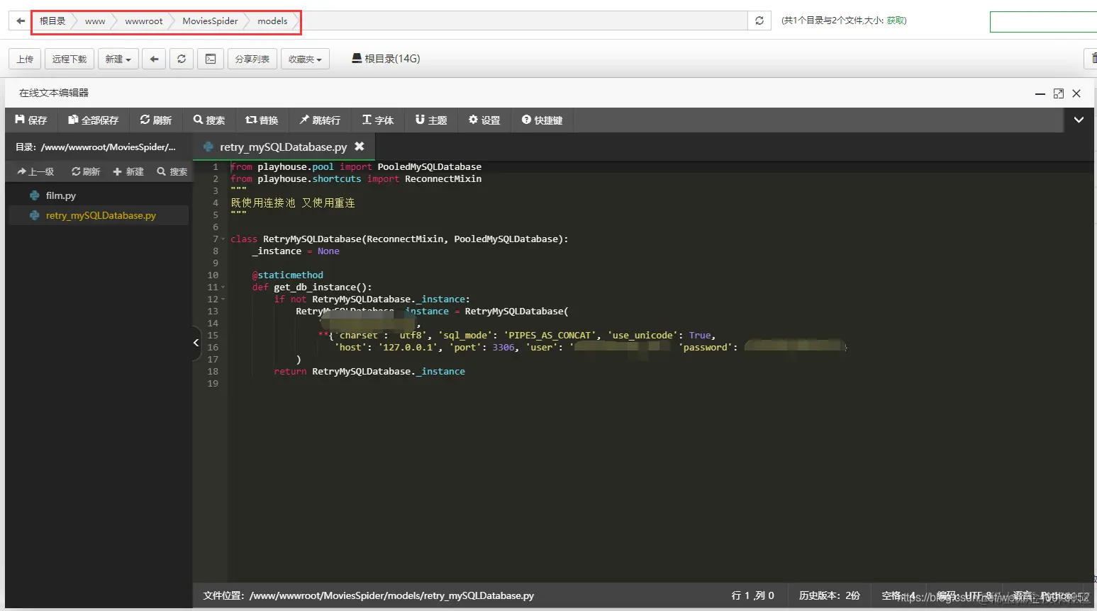Click 获取 link to get directory size

tap(896, 21)
